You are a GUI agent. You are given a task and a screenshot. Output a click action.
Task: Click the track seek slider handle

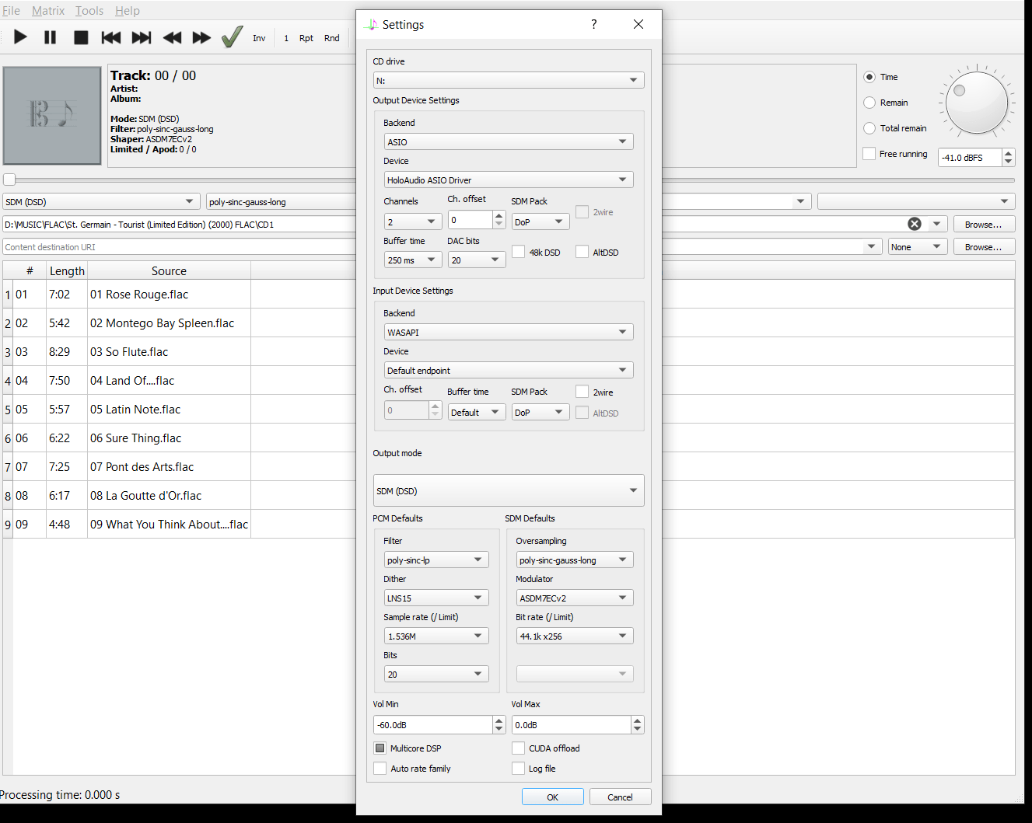pyautogui.click(x=9, y=180)
